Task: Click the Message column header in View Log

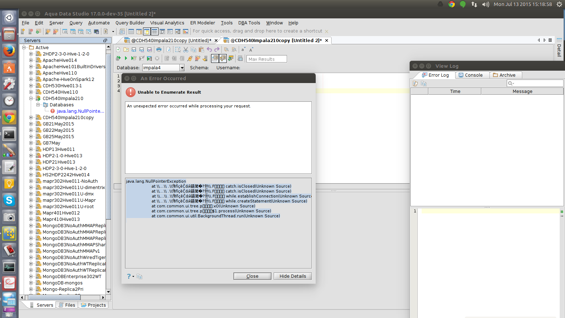Action: (x=522, y=92)
